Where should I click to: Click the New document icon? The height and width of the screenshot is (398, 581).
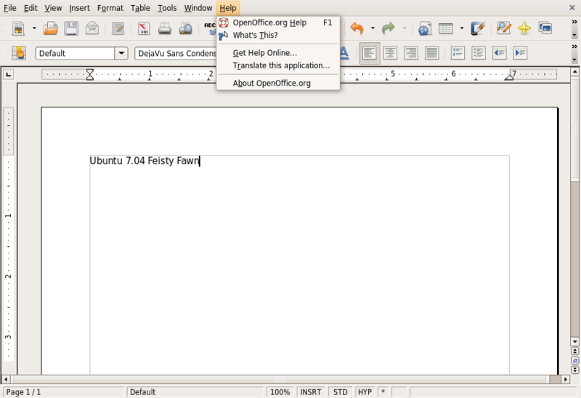click(18, 28)
